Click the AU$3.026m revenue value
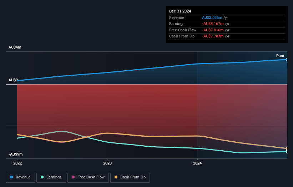The width and height of the screenshot is (293, 187). [x=212, y=17]
